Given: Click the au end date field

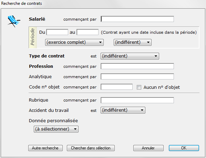Looking at the screenshot, I should coord(87,32).
